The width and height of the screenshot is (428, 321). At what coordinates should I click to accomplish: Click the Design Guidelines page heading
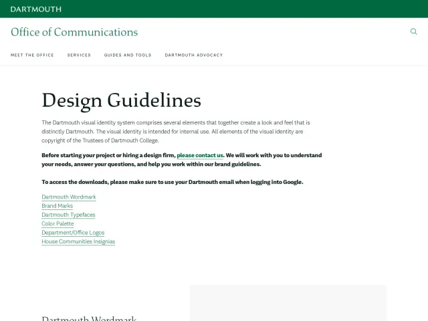122,101
